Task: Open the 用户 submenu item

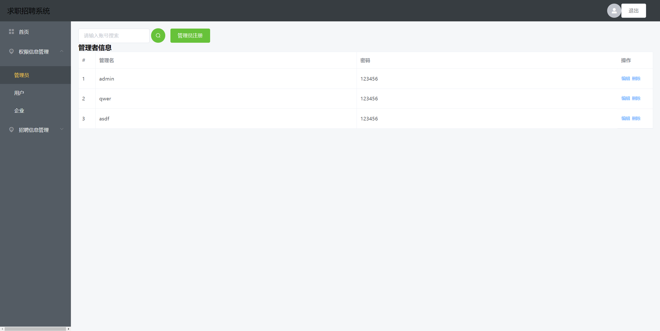Action: (x=19, y=93)
